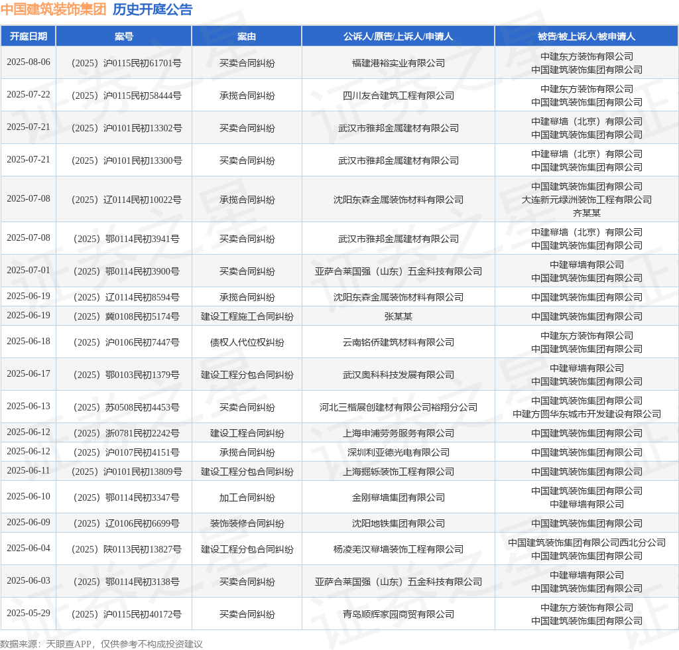Click the 被告/被上诉人/被申请人 column header

click(x=586, y=36)
